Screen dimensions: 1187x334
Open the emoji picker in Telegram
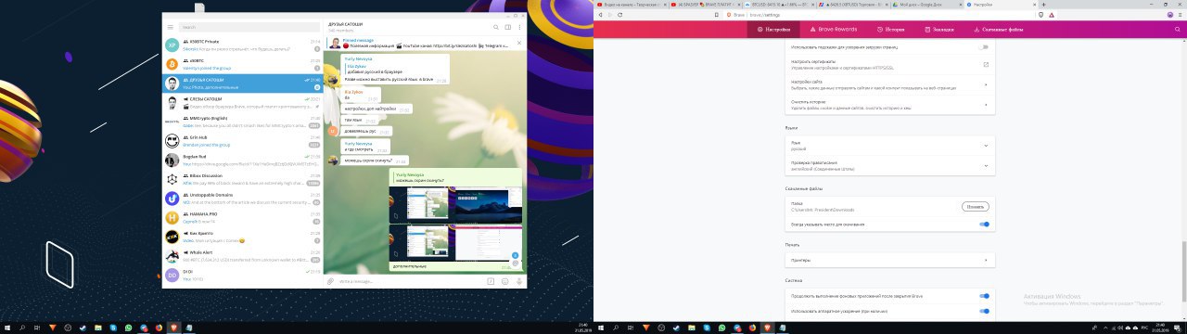point(505,280)
